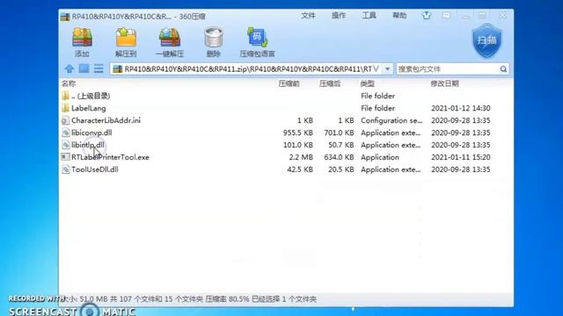This screenshot has height=316, width=563.
Task: Close the 360压缩 window
Action: click(502, 16)
